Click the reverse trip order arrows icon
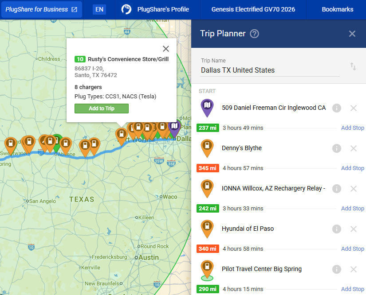The width and height of the screenshot is (366, 295). [x=353, y=66]
